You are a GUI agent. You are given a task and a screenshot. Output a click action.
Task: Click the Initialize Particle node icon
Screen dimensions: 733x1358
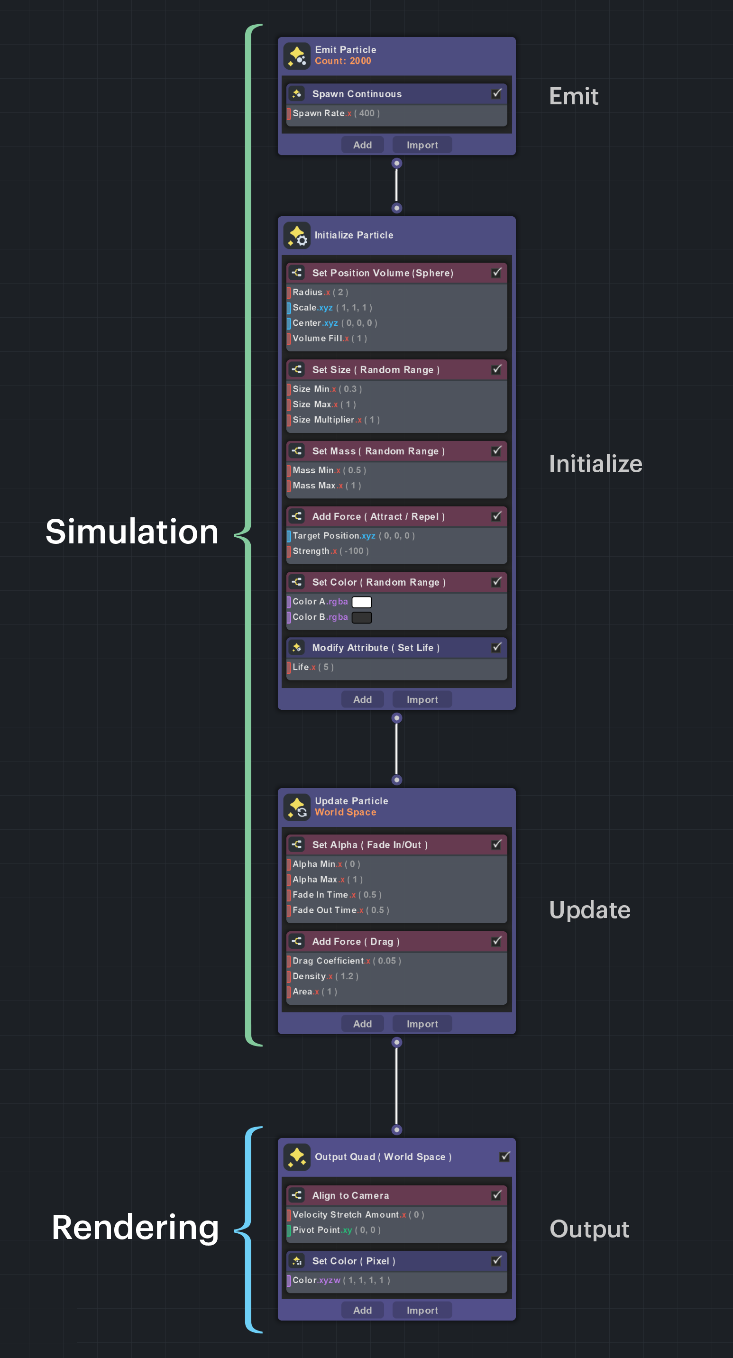pyautogui.click(x=297, y=236)
